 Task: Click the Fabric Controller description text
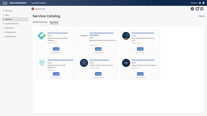pyautogui.click(x=56, y=66)
